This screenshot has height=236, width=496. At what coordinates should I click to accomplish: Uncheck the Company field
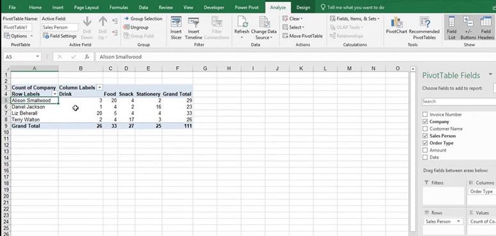[x=425, y=122]
